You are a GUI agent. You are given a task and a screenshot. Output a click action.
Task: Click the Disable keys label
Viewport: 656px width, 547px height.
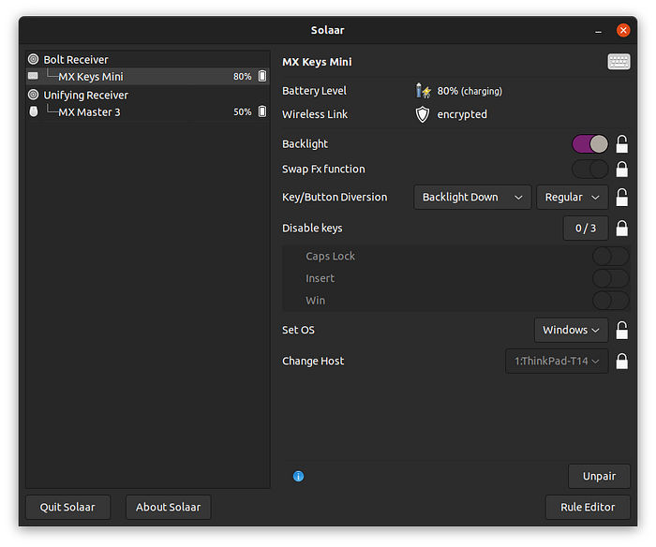[x=312, y=229]
